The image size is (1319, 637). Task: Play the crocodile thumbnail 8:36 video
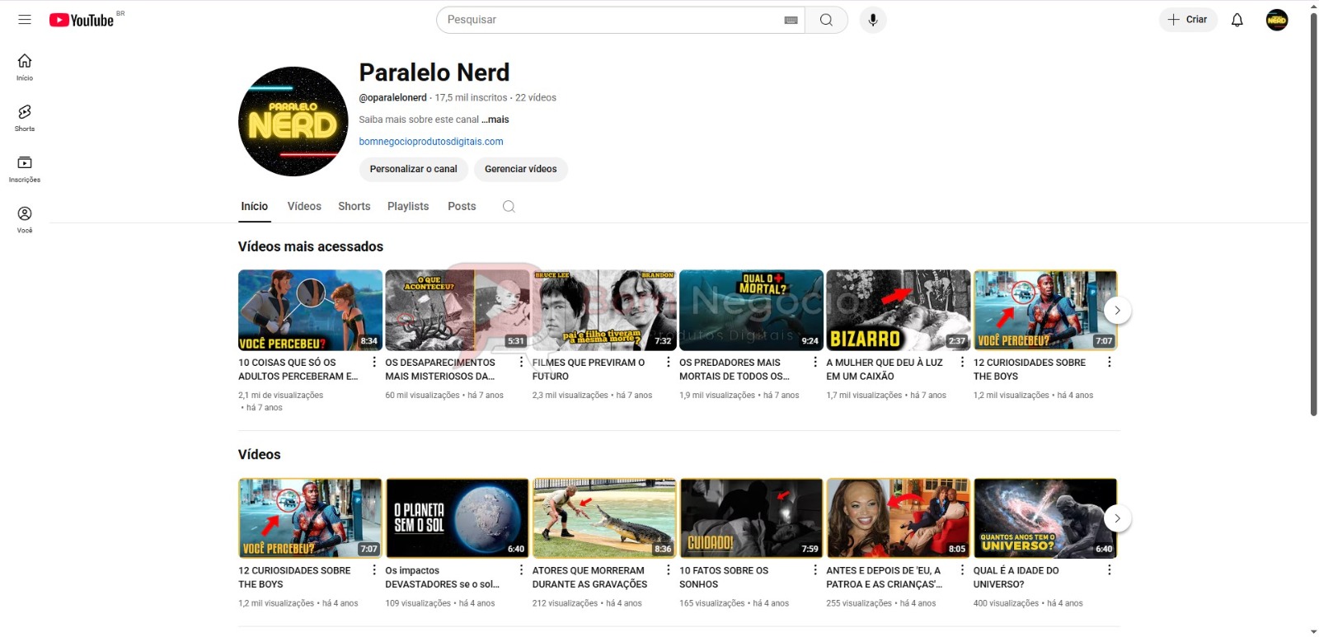pyautogui.click(x=604, y=518)
